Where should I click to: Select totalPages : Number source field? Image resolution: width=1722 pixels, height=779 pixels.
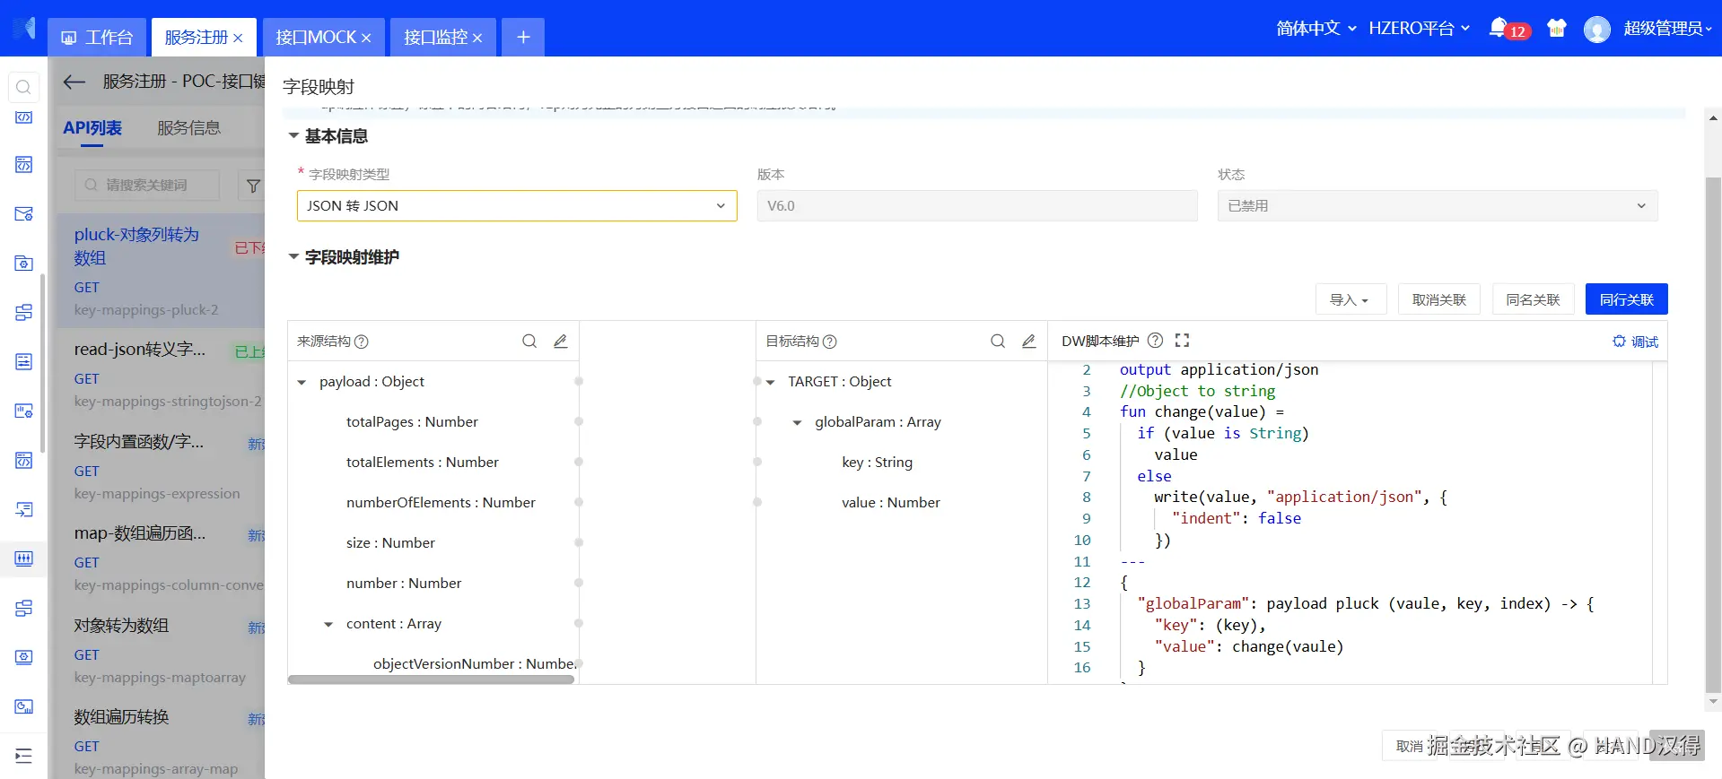click(412, 422)
